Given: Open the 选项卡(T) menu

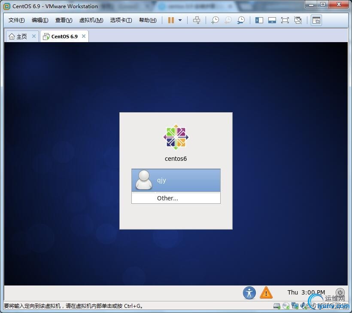Looking at the screenshot, I should click(121, 20).
